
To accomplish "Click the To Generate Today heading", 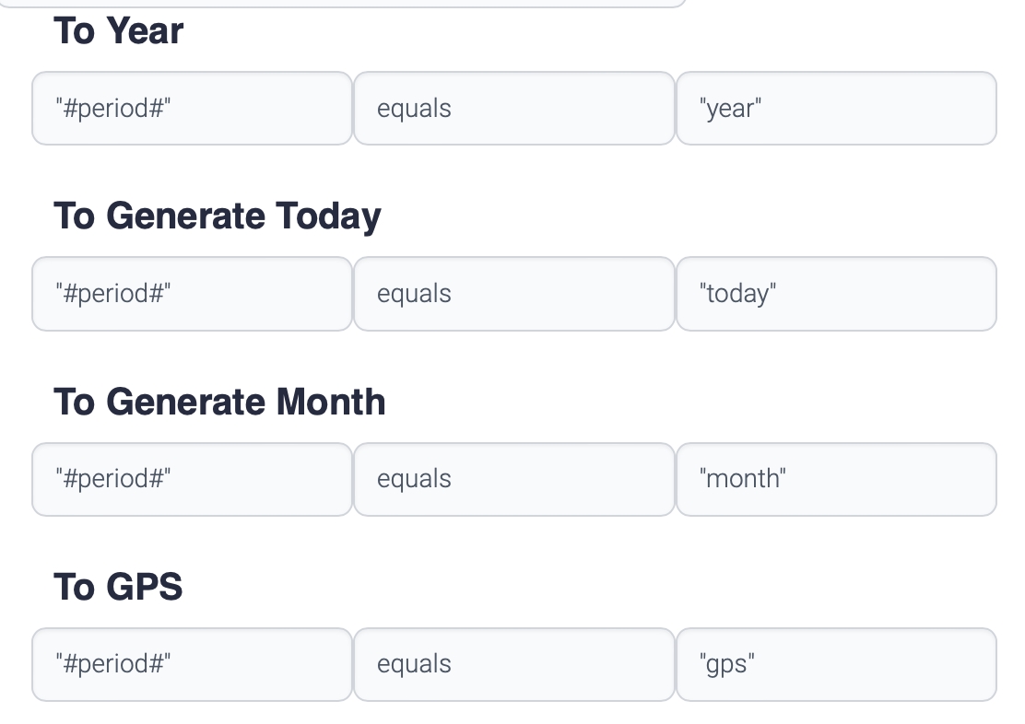I will pyautogui.click(x=217, y=216).
